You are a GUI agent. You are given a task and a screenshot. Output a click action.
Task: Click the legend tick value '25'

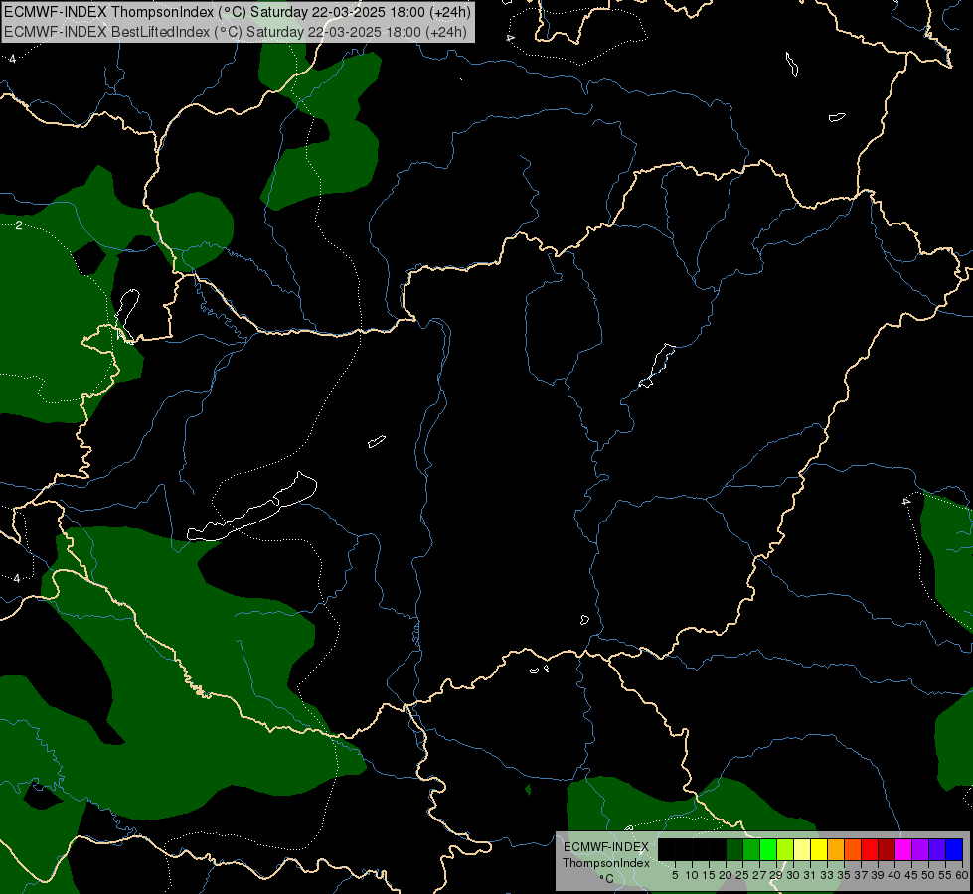742,875
